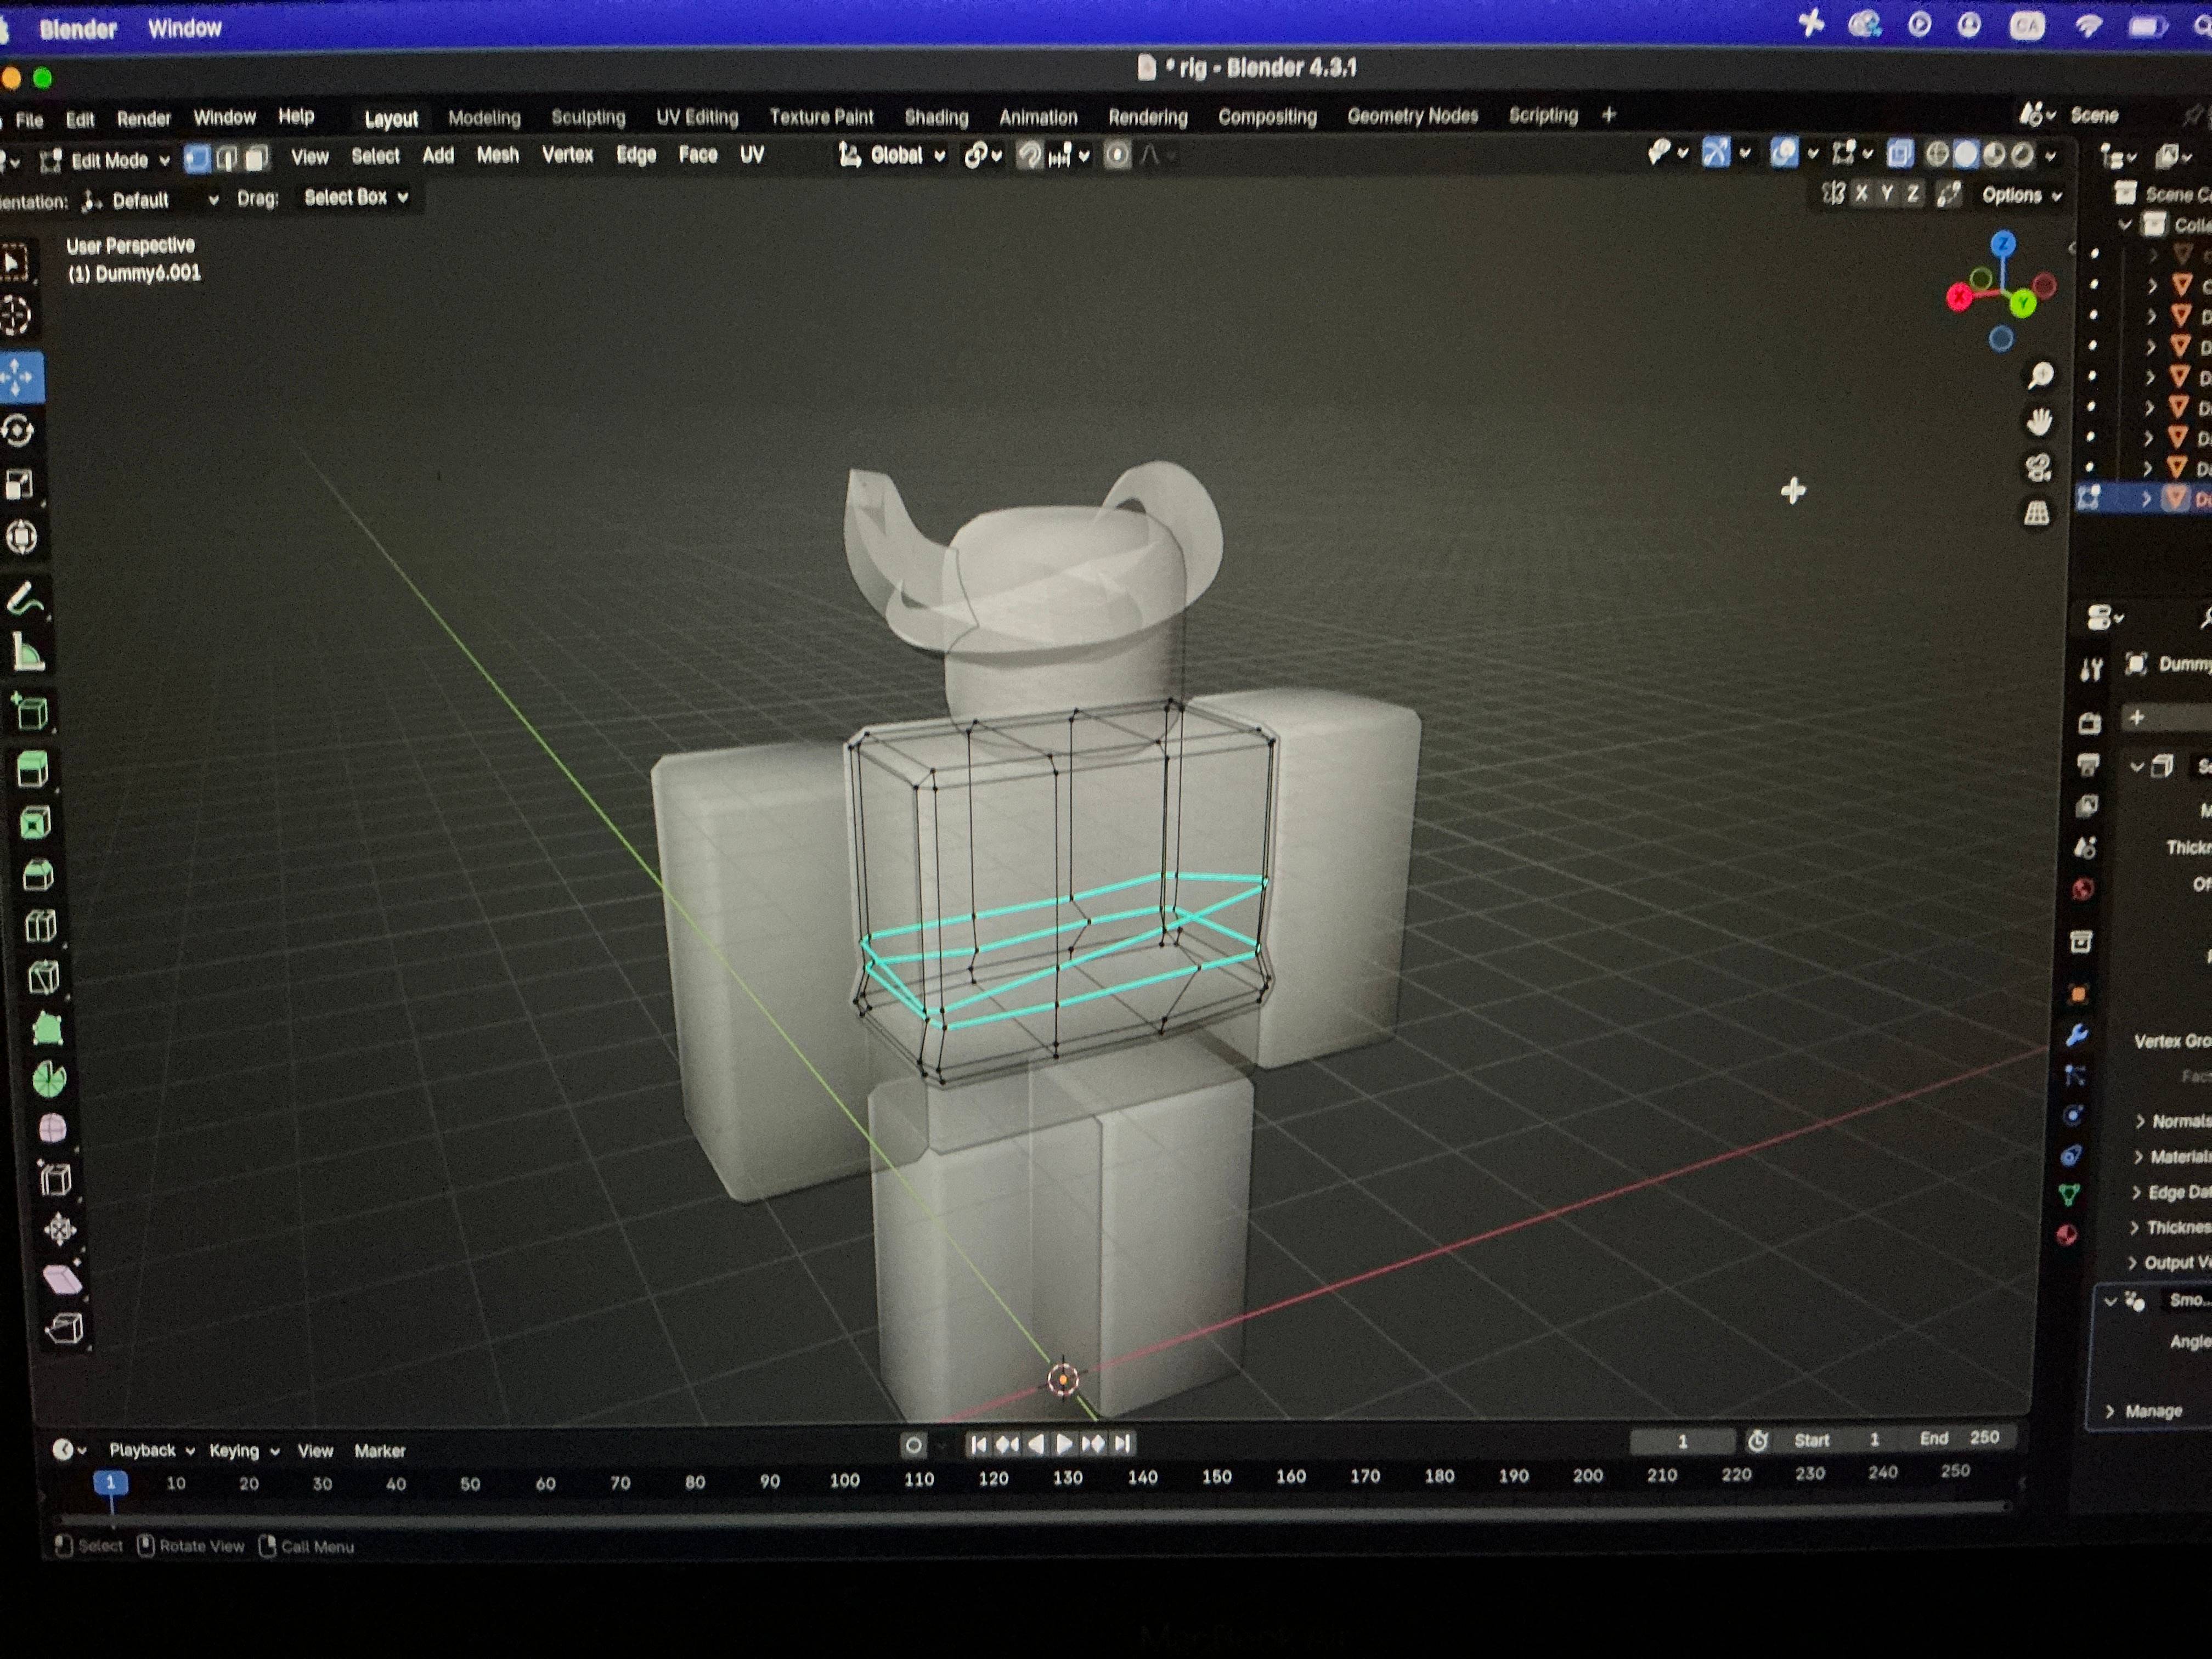This screenshot has width=2212, height=1659.
Task: Open the Mesh menu
Action: click(x=497, y=155)
